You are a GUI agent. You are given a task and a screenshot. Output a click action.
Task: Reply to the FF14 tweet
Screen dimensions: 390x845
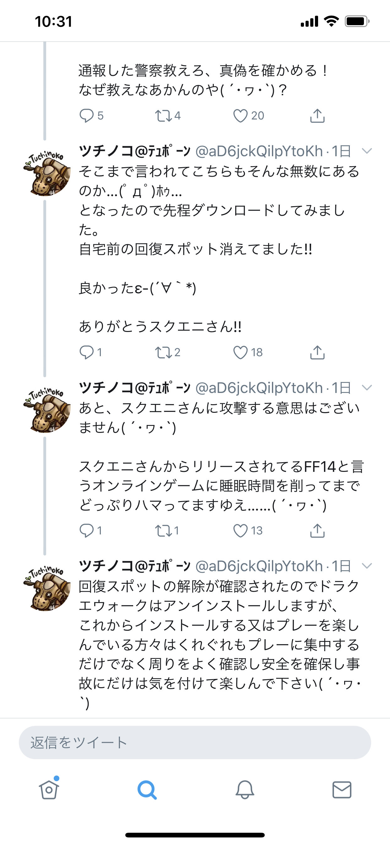pos(87,531)
